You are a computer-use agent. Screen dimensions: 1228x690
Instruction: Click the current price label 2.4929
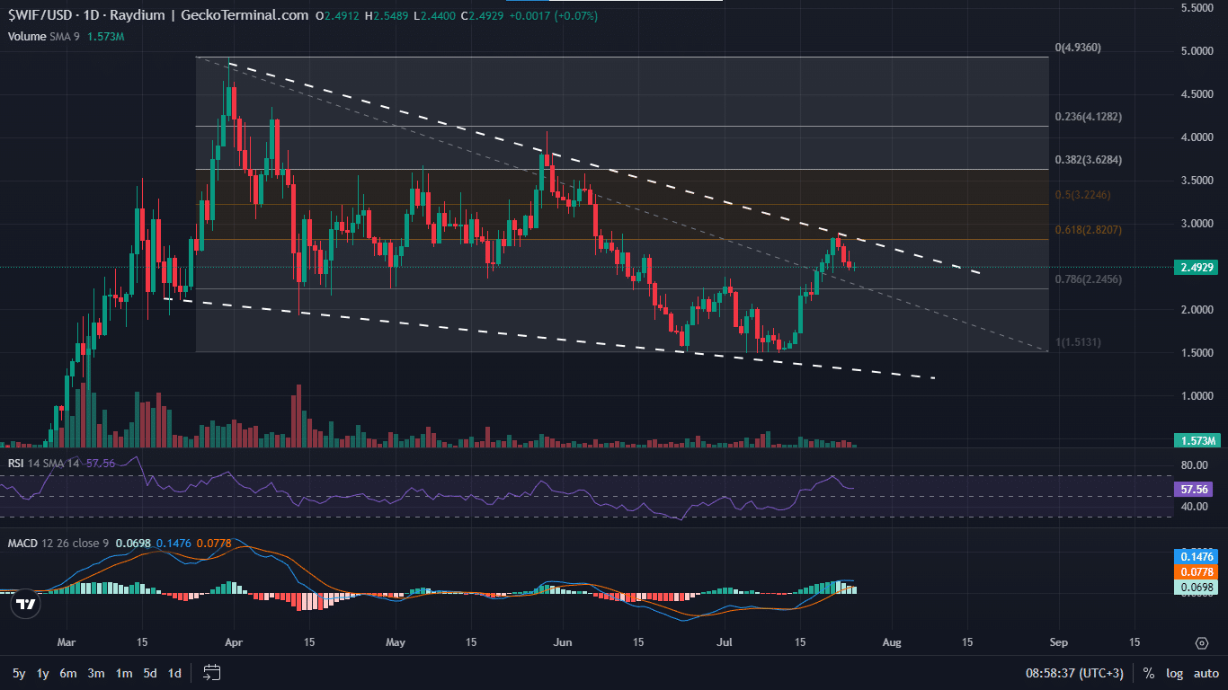(1197, 267)
